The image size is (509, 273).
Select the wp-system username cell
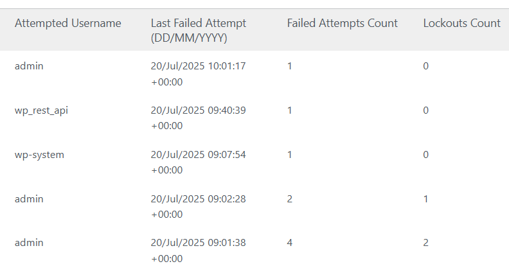coord(39,155)
